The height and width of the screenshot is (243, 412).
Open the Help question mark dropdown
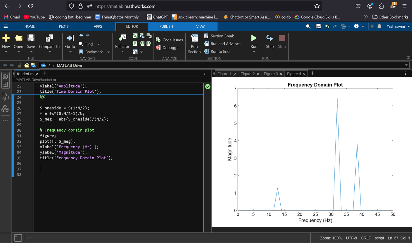click(358, 26)
